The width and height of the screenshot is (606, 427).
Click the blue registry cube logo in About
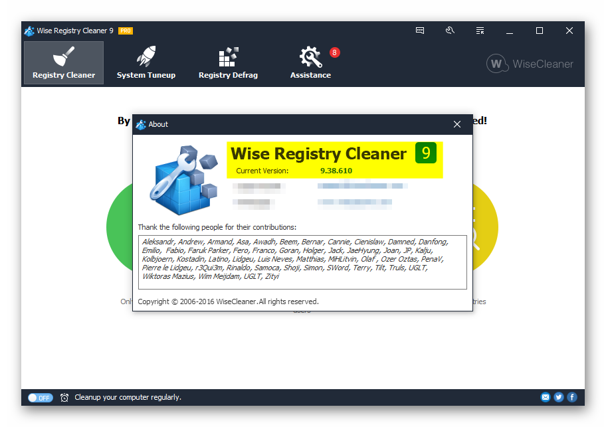point(184,180)
